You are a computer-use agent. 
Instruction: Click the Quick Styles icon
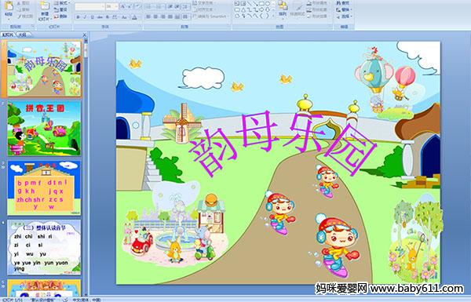point(298,6)
